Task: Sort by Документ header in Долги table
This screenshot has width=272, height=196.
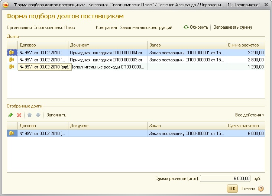Action: [108, 45]
